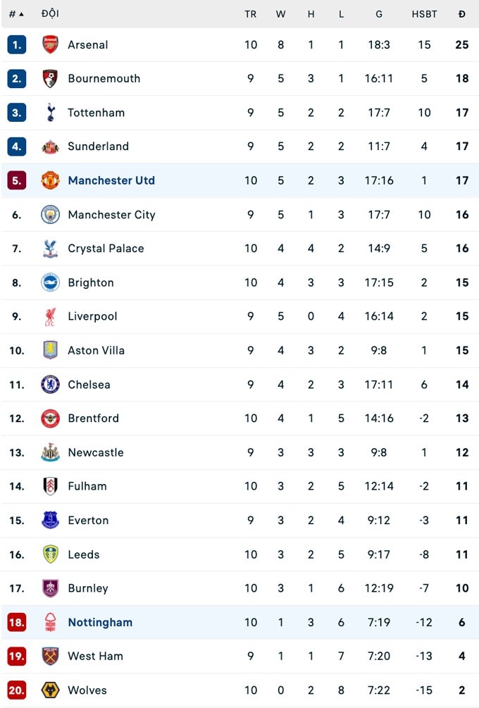Viewport: 479px width, 708px height.
Task: Click the Bournemouth club crest icon
Action: tap(51, 78)
